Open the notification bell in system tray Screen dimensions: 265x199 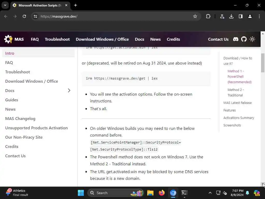[247, 193]
